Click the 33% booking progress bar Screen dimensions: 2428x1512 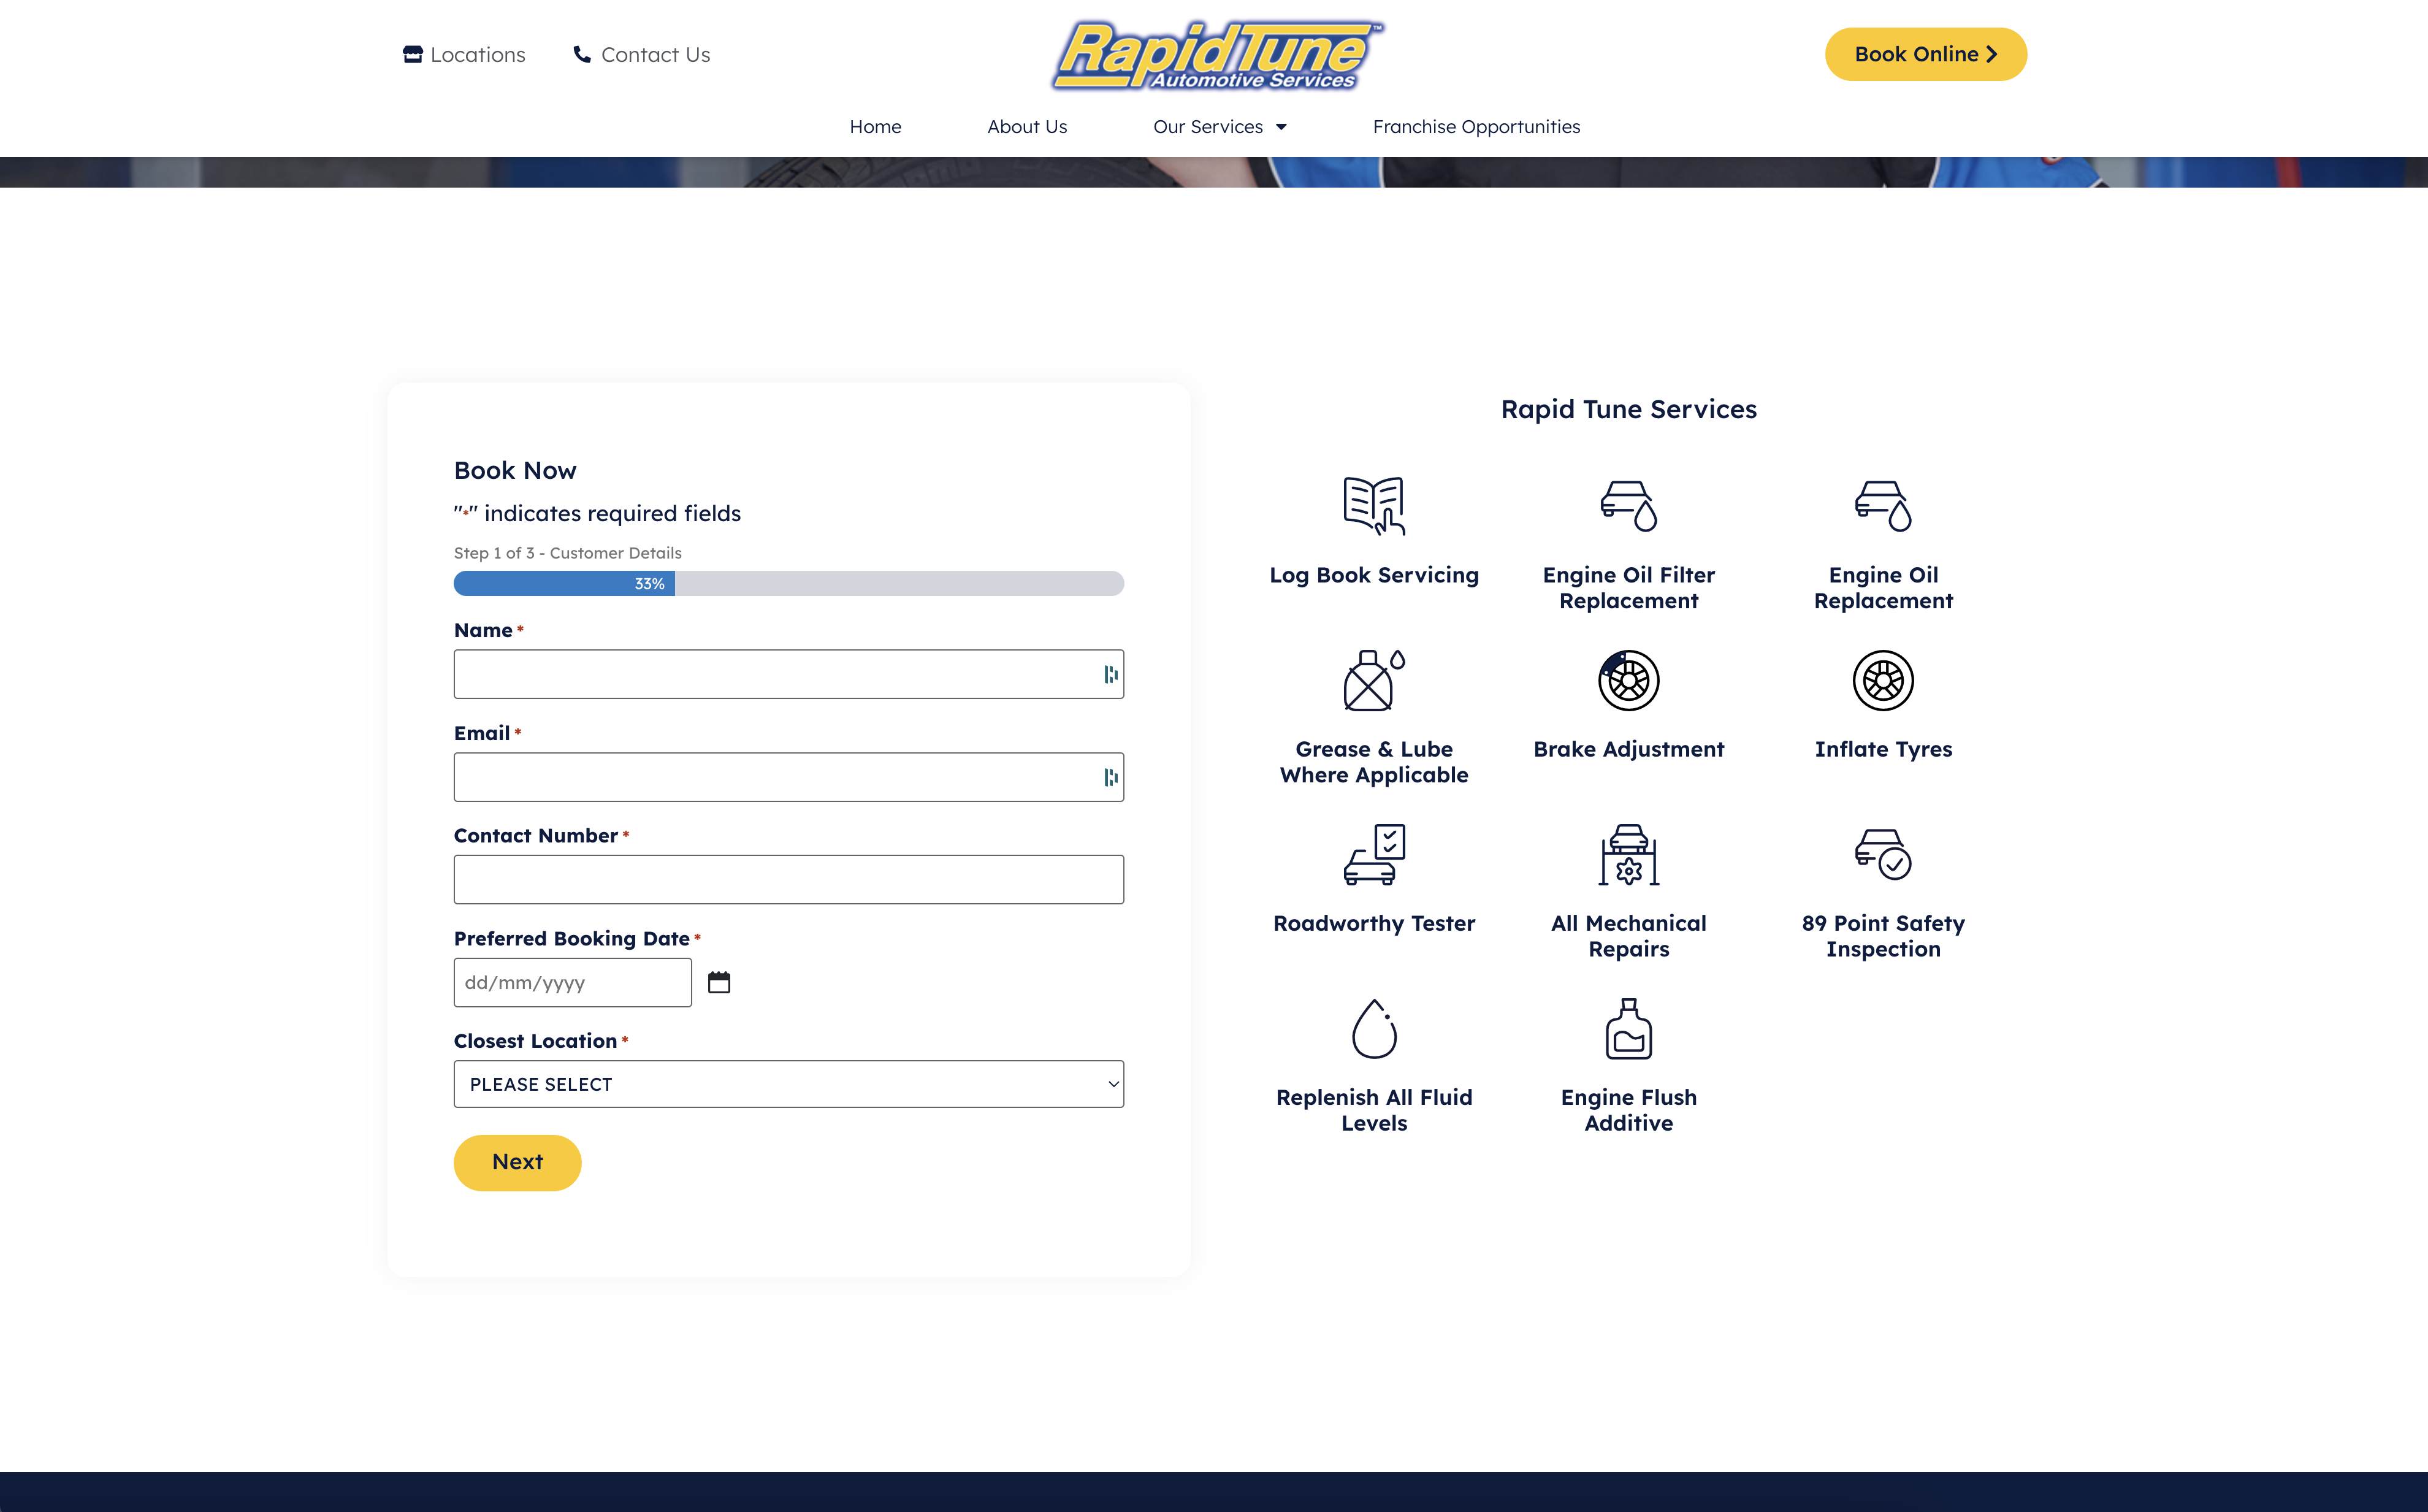(x=788, y=583)
